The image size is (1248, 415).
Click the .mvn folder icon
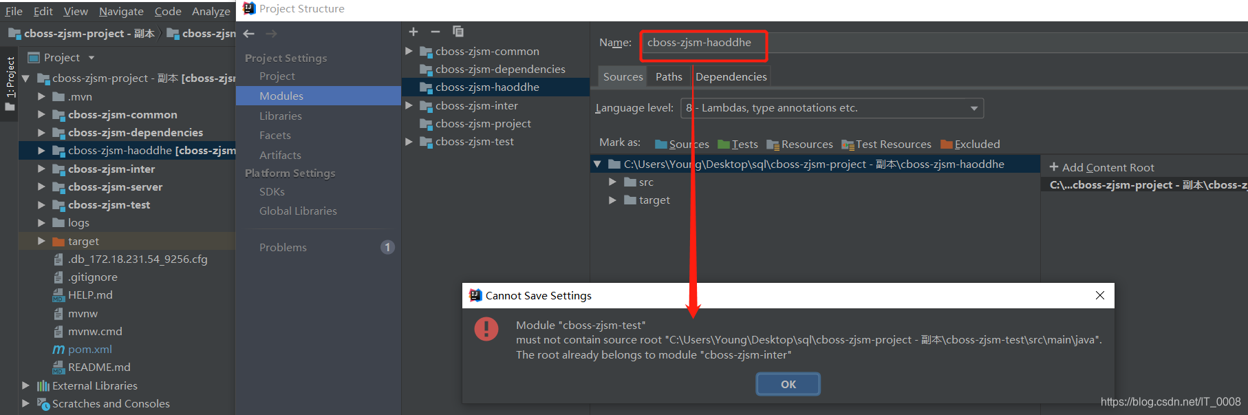tap(58, 97)
